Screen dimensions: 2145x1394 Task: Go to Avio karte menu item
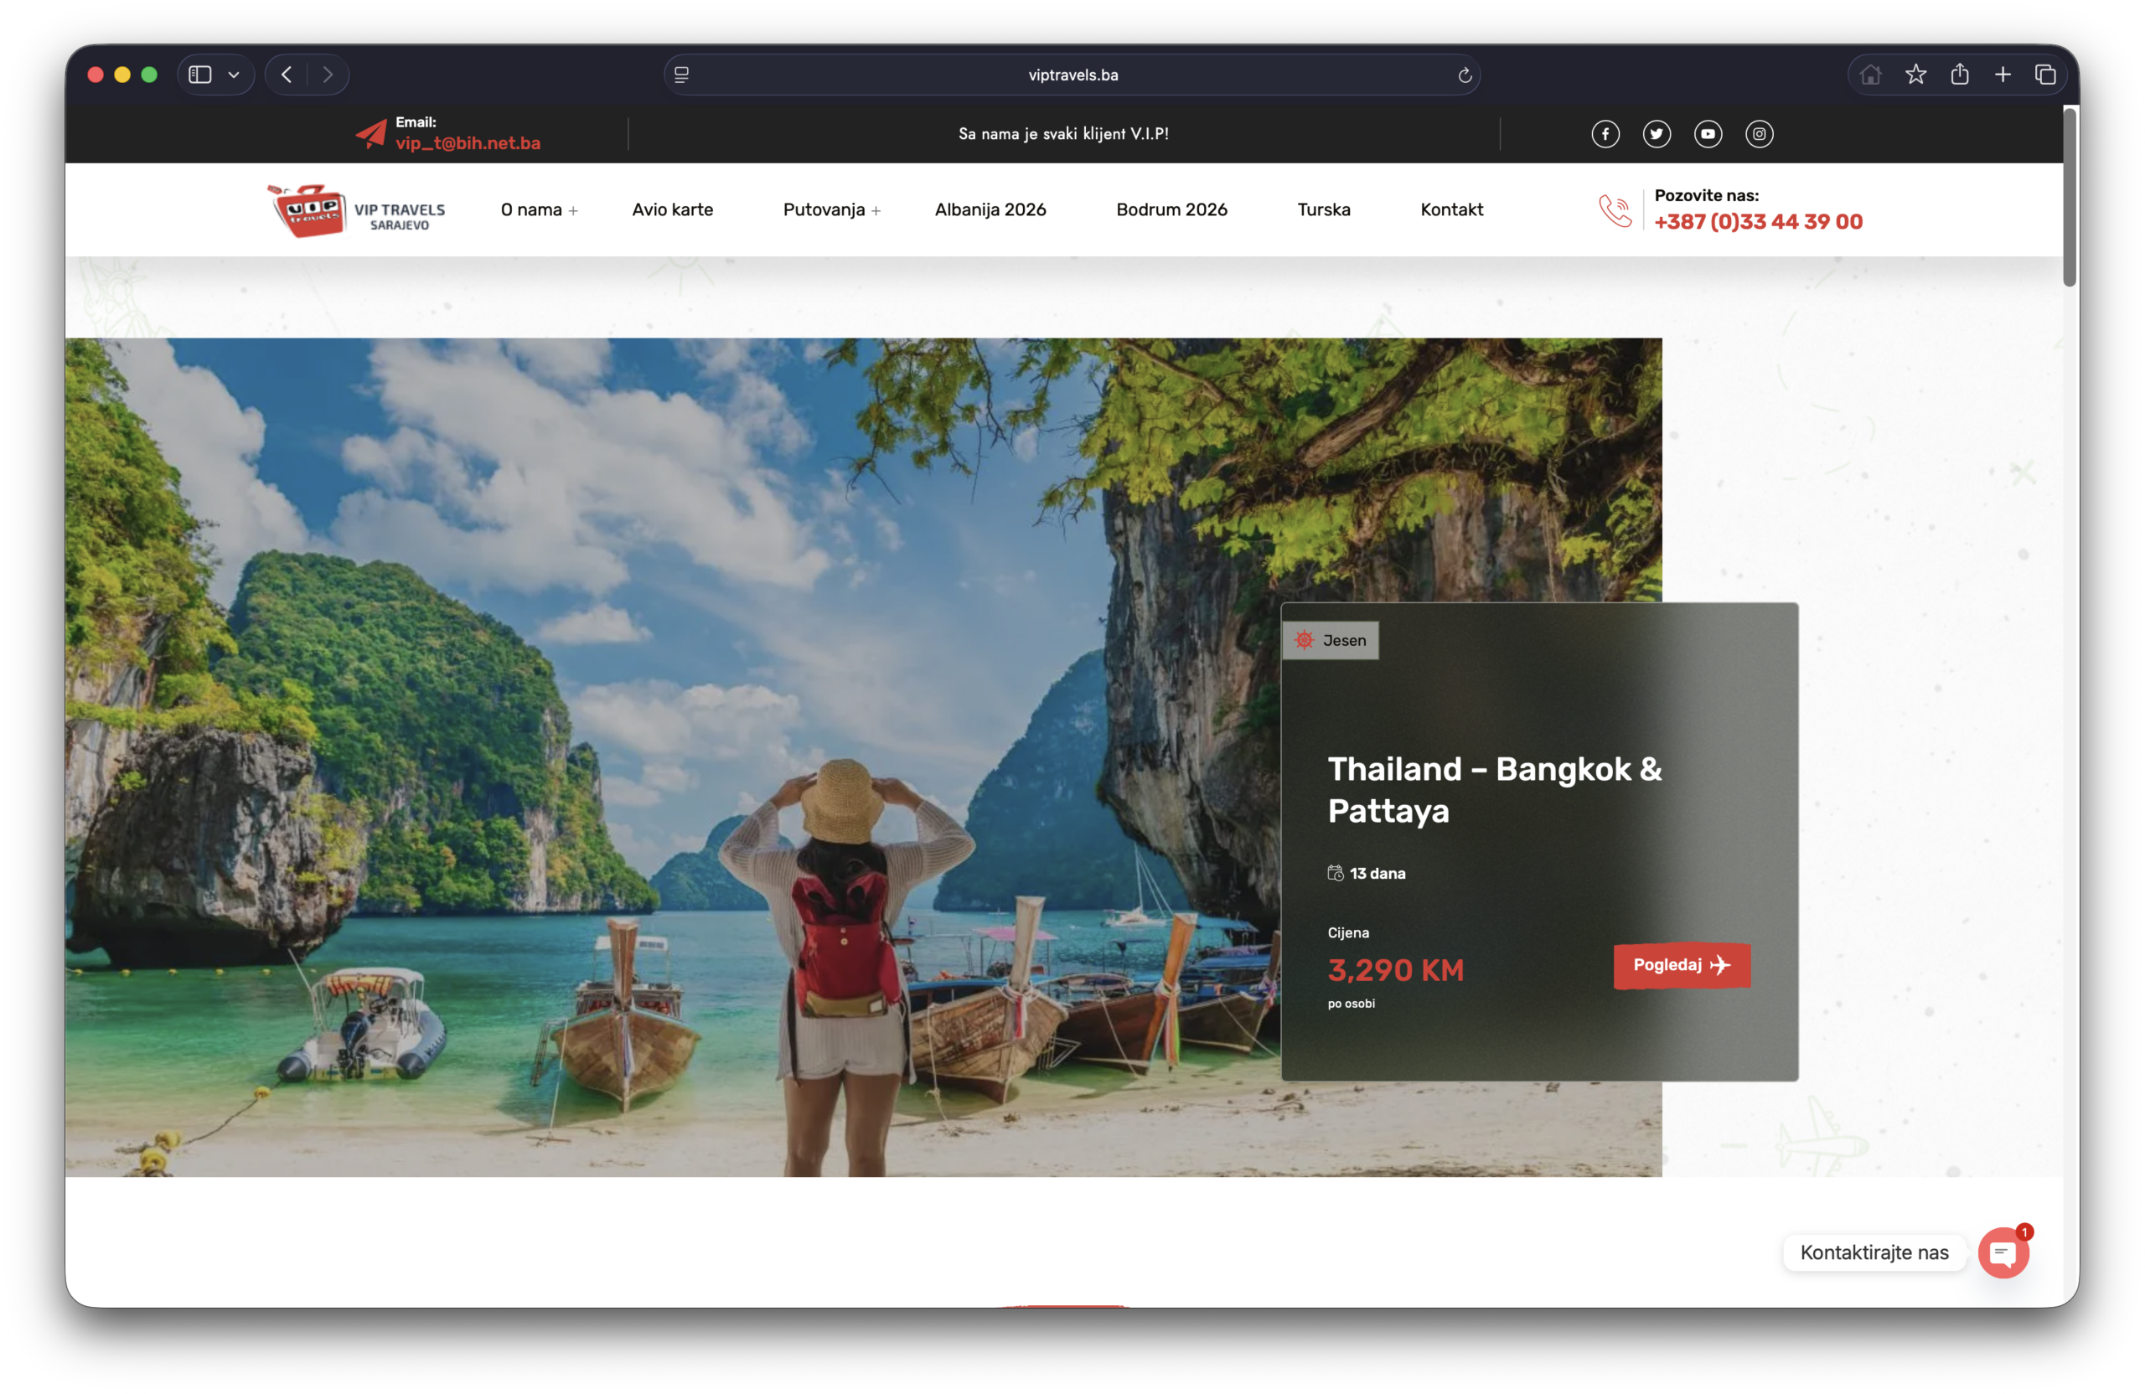(x=672, y=210)
